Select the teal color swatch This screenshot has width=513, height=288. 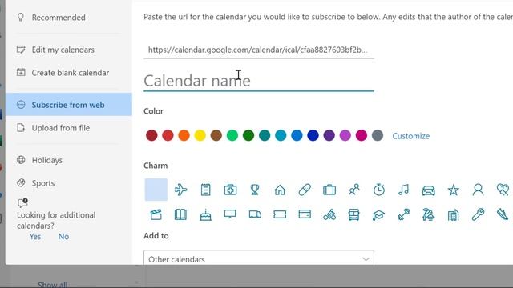265,135
